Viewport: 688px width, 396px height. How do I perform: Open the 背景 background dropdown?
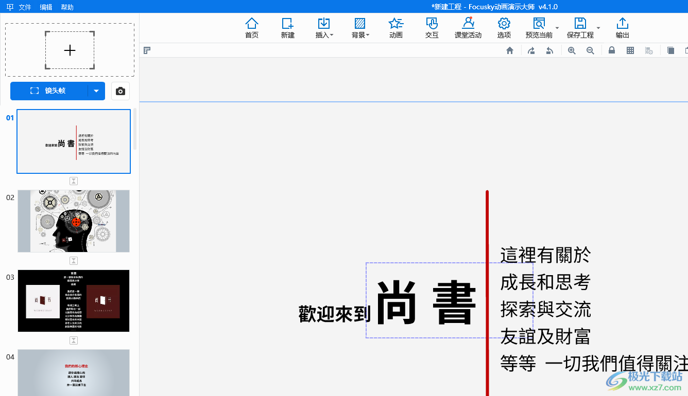tap(360, 28)
